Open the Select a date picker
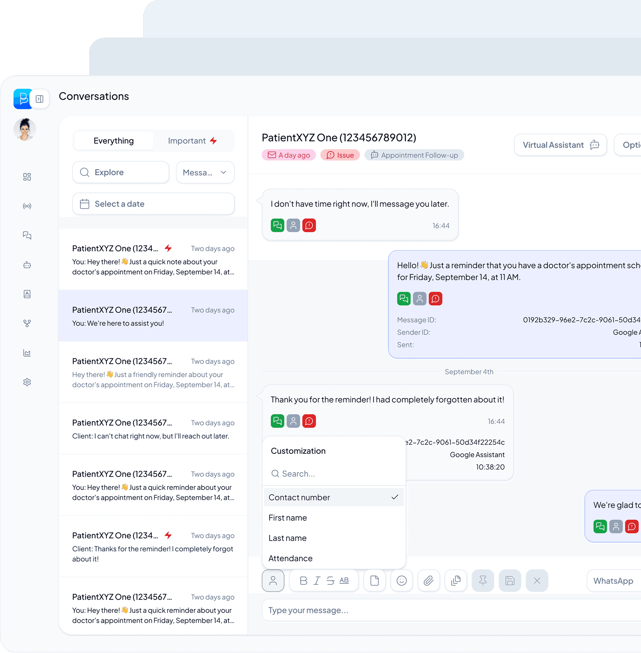The image size is (641, 653). click(x=153, y=204)
